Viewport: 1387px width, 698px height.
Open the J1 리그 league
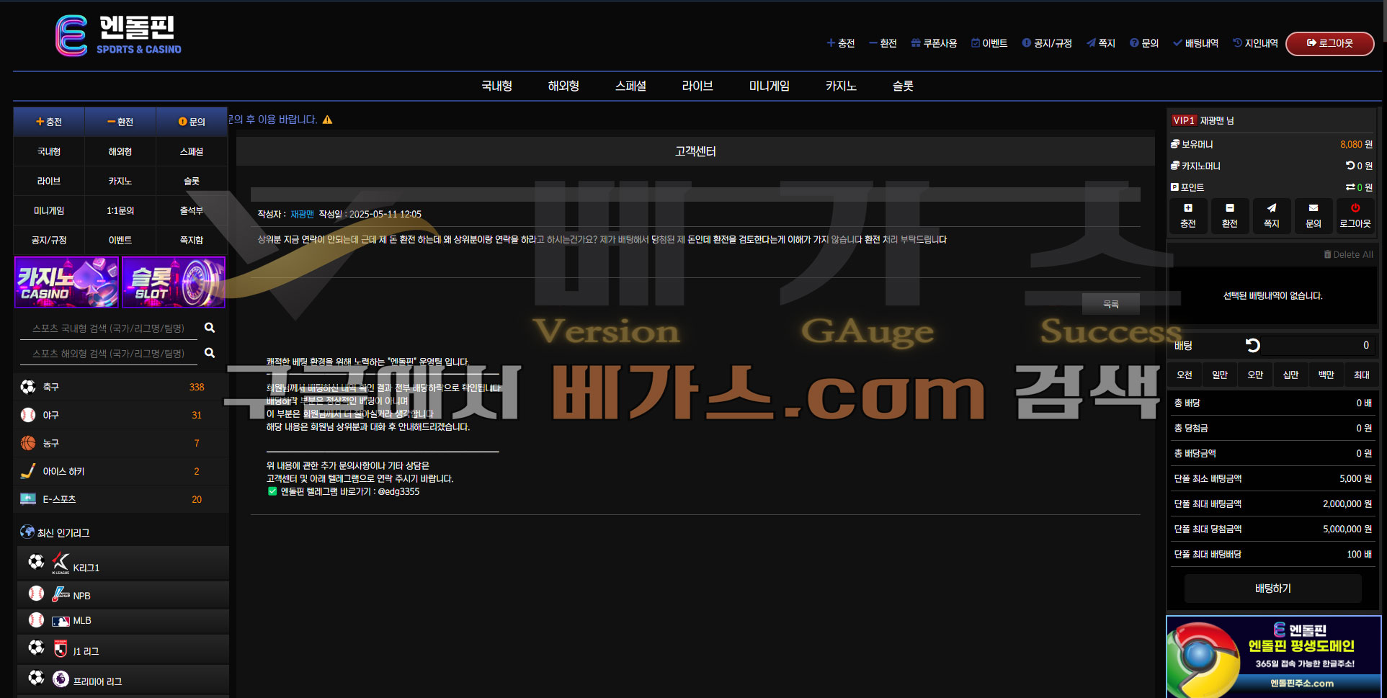(122, 650)
